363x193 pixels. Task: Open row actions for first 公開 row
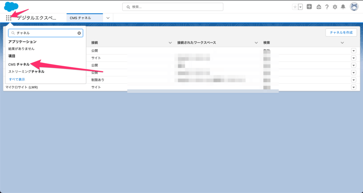pos(353,51)
